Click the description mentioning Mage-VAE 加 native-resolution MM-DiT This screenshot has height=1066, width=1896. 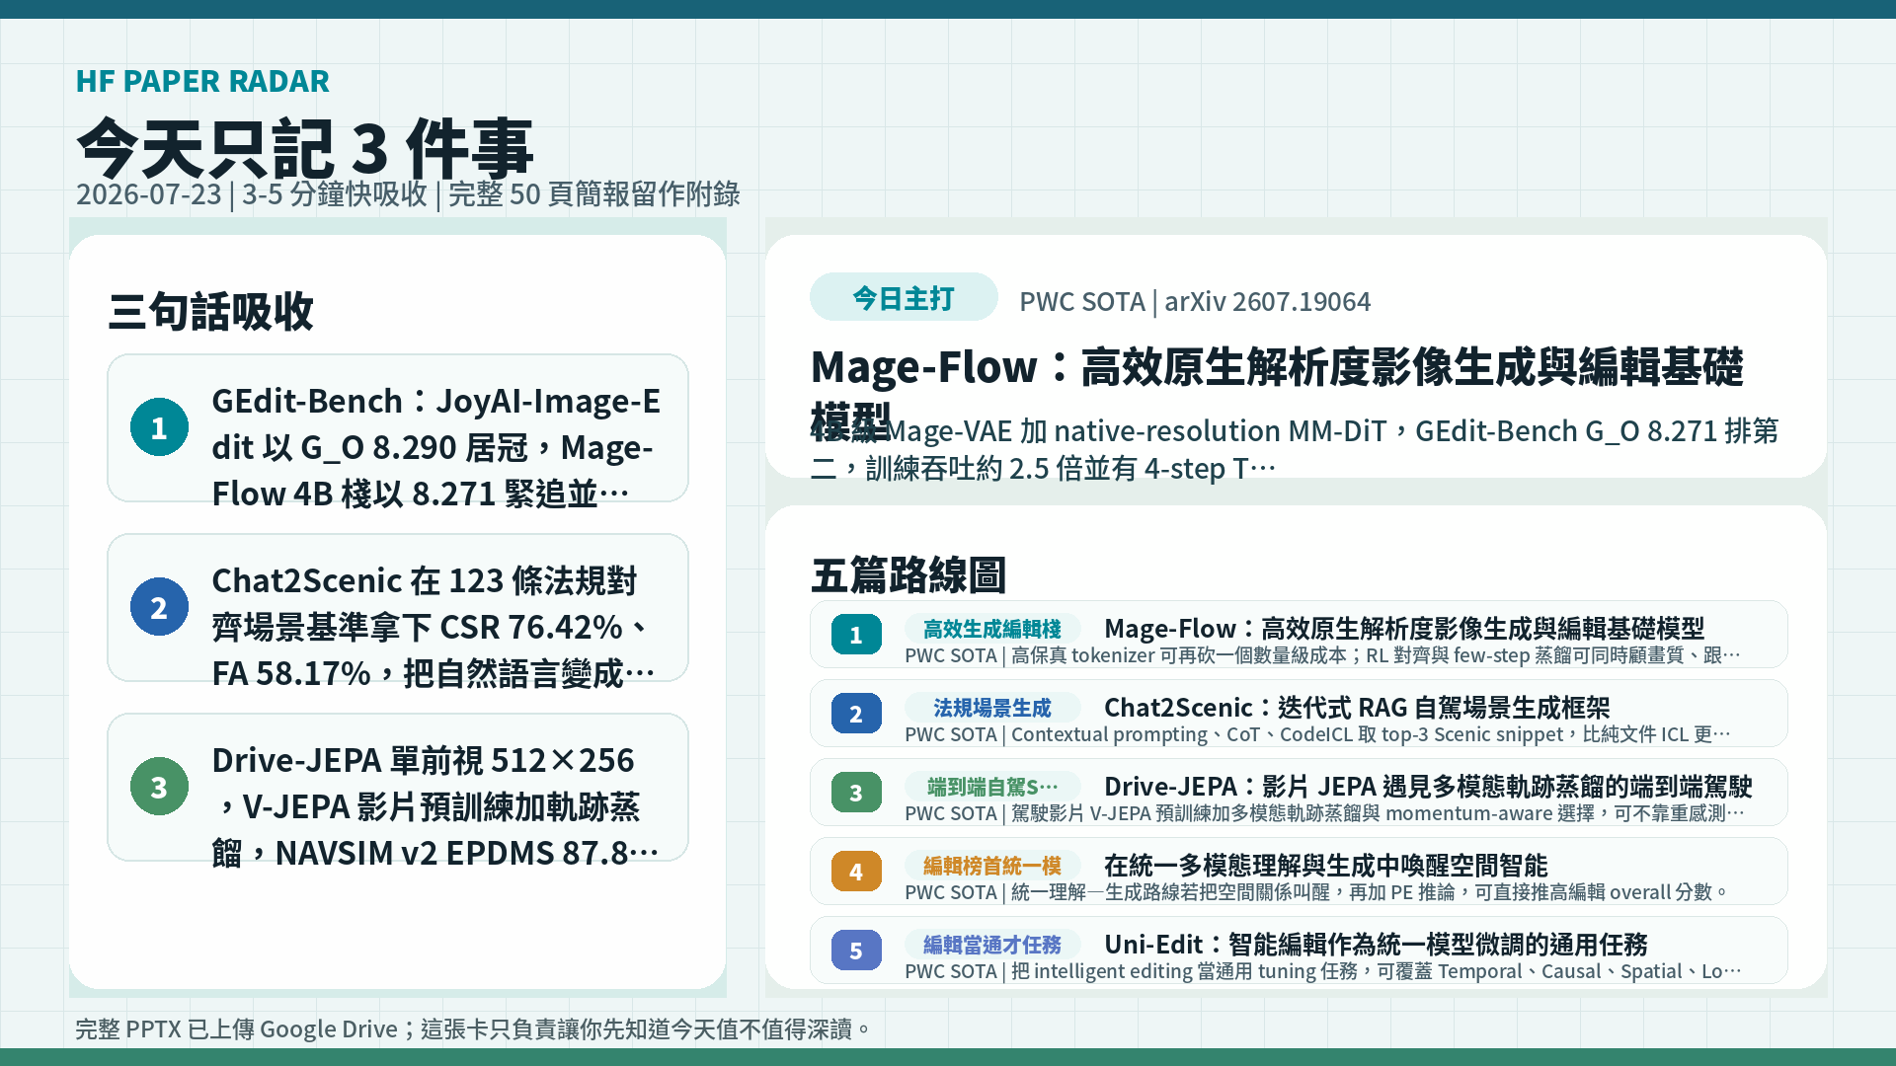(1295, 449)
